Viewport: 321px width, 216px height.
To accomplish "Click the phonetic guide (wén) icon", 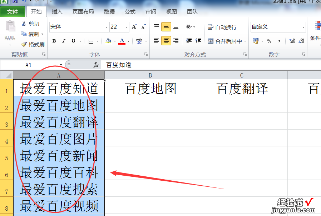I will click(x=139, y=41).
